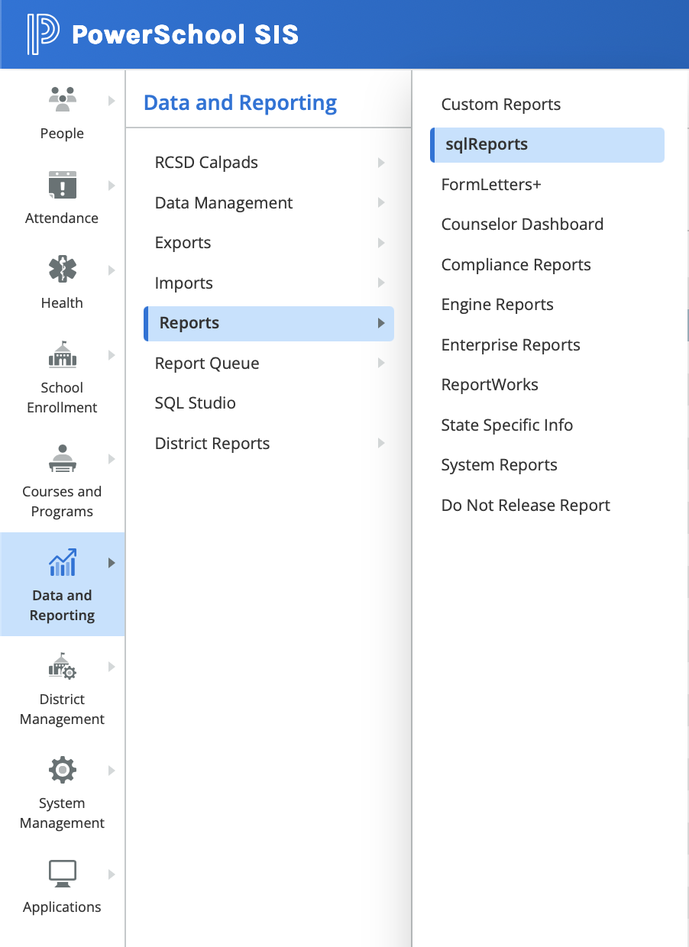This screenshot has width=689, height=947.
Task: Open the People icon in sidebar
Action: 62,99
